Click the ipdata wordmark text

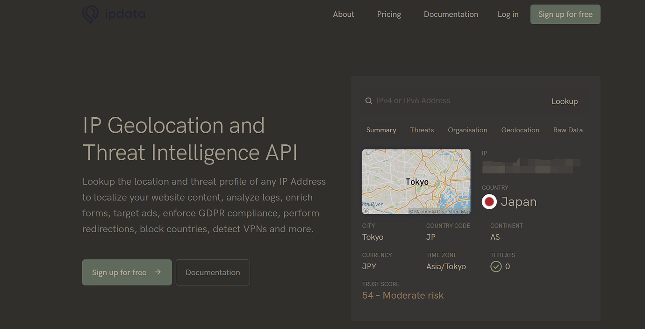(125, 14)
